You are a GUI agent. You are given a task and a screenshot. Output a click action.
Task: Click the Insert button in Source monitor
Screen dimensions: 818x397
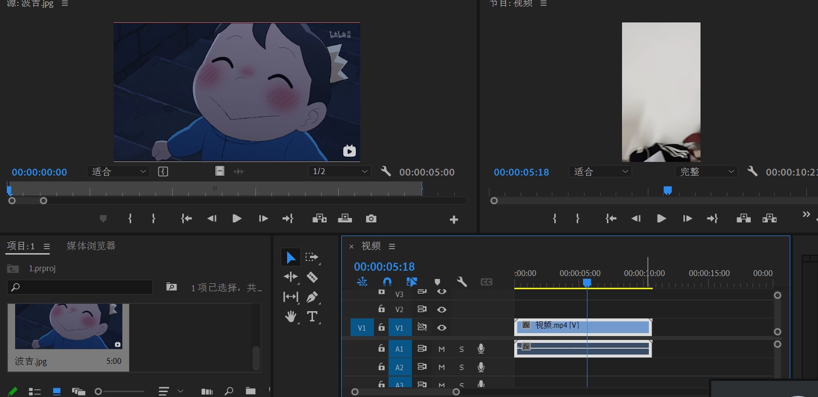[319, 218]
